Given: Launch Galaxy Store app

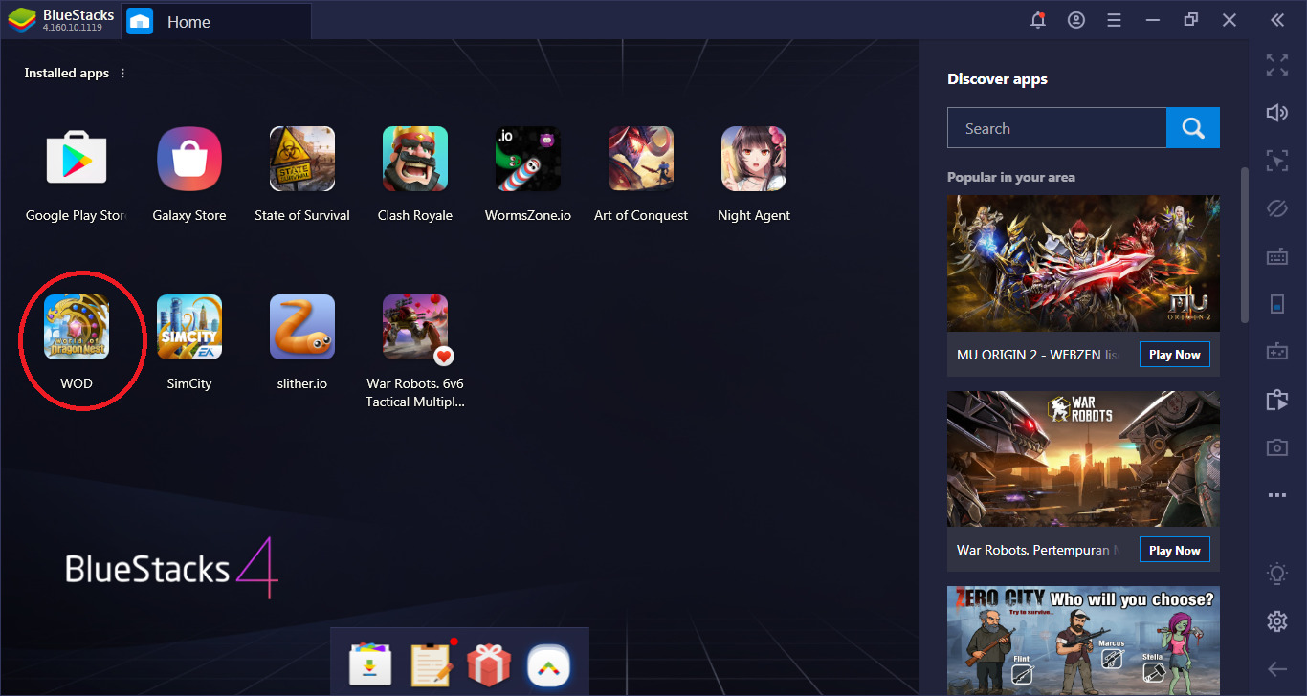Looking at the screenshot, I should 189,159.
